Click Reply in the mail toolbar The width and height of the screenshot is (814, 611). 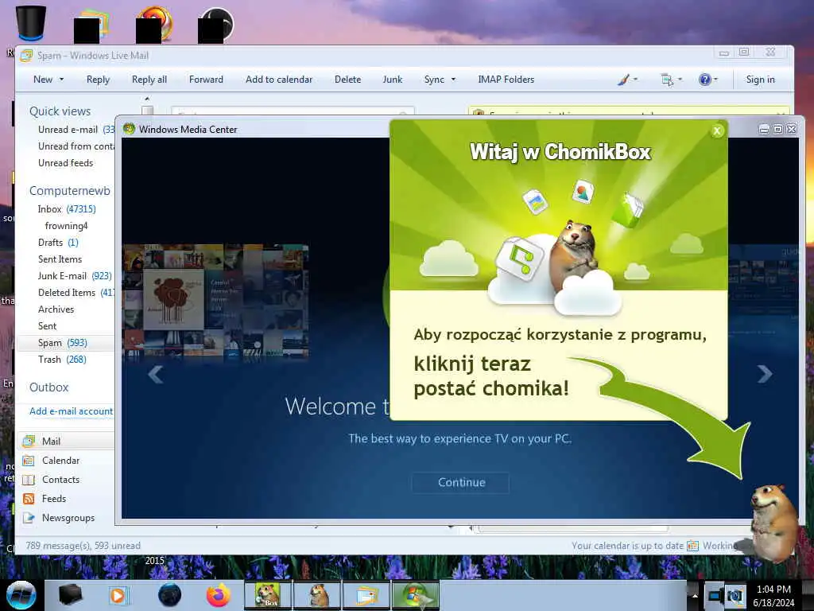[98, 80]
